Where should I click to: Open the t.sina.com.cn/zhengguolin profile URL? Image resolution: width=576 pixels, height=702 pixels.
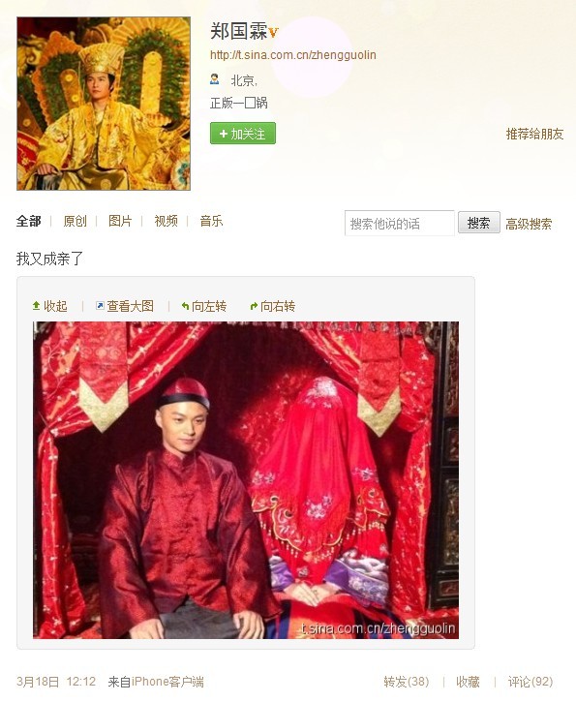(293, 54)
